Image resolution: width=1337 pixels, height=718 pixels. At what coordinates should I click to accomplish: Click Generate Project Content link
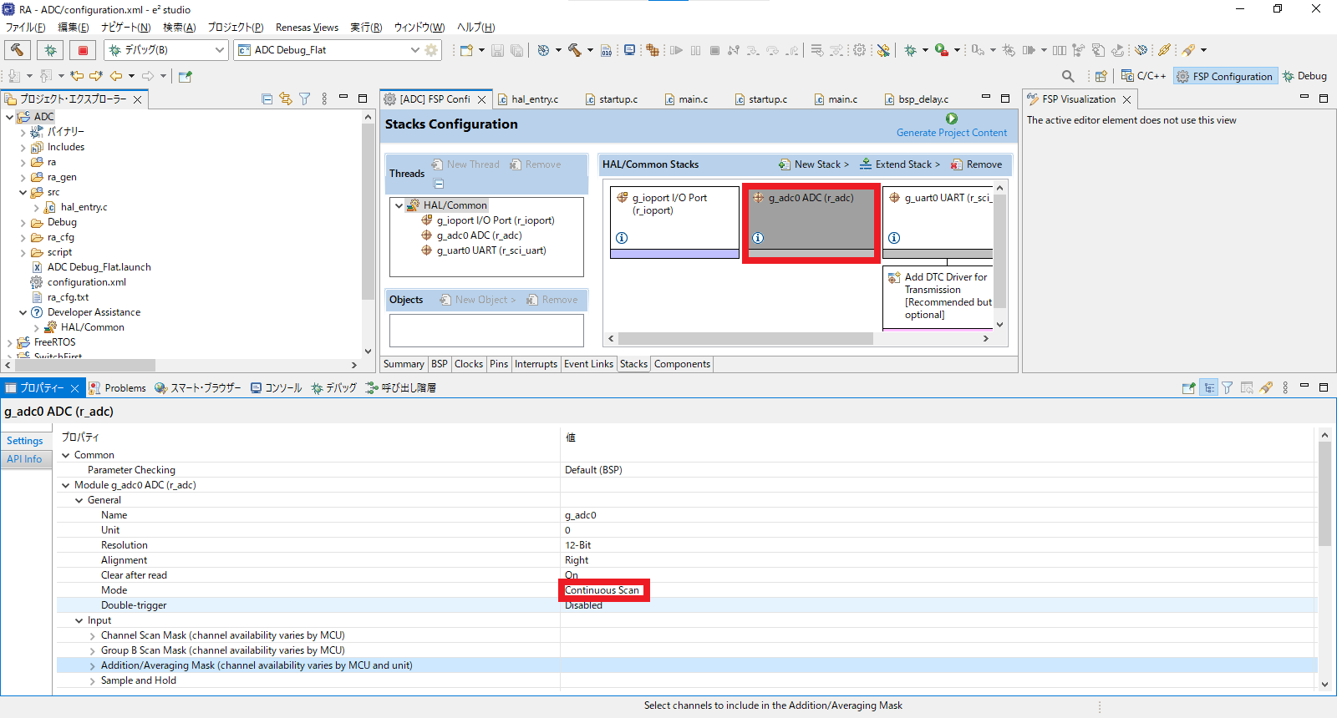click(x=952, y=133)
